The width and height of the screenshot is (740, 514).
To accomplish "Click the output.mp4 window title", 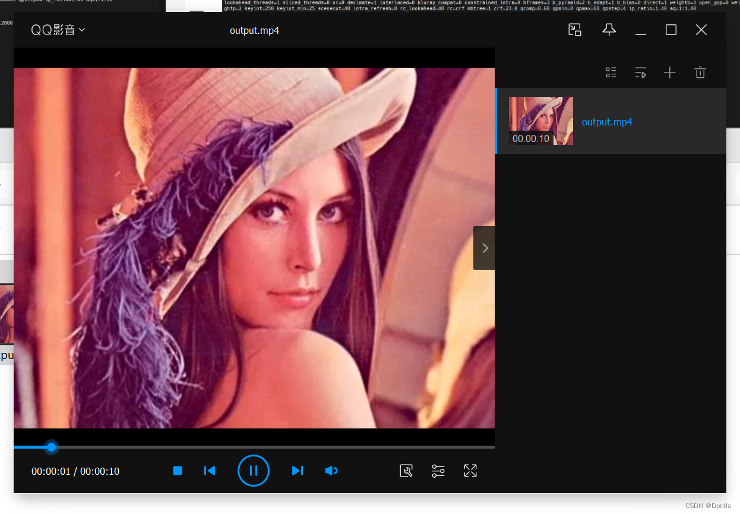I will [254, 30].
